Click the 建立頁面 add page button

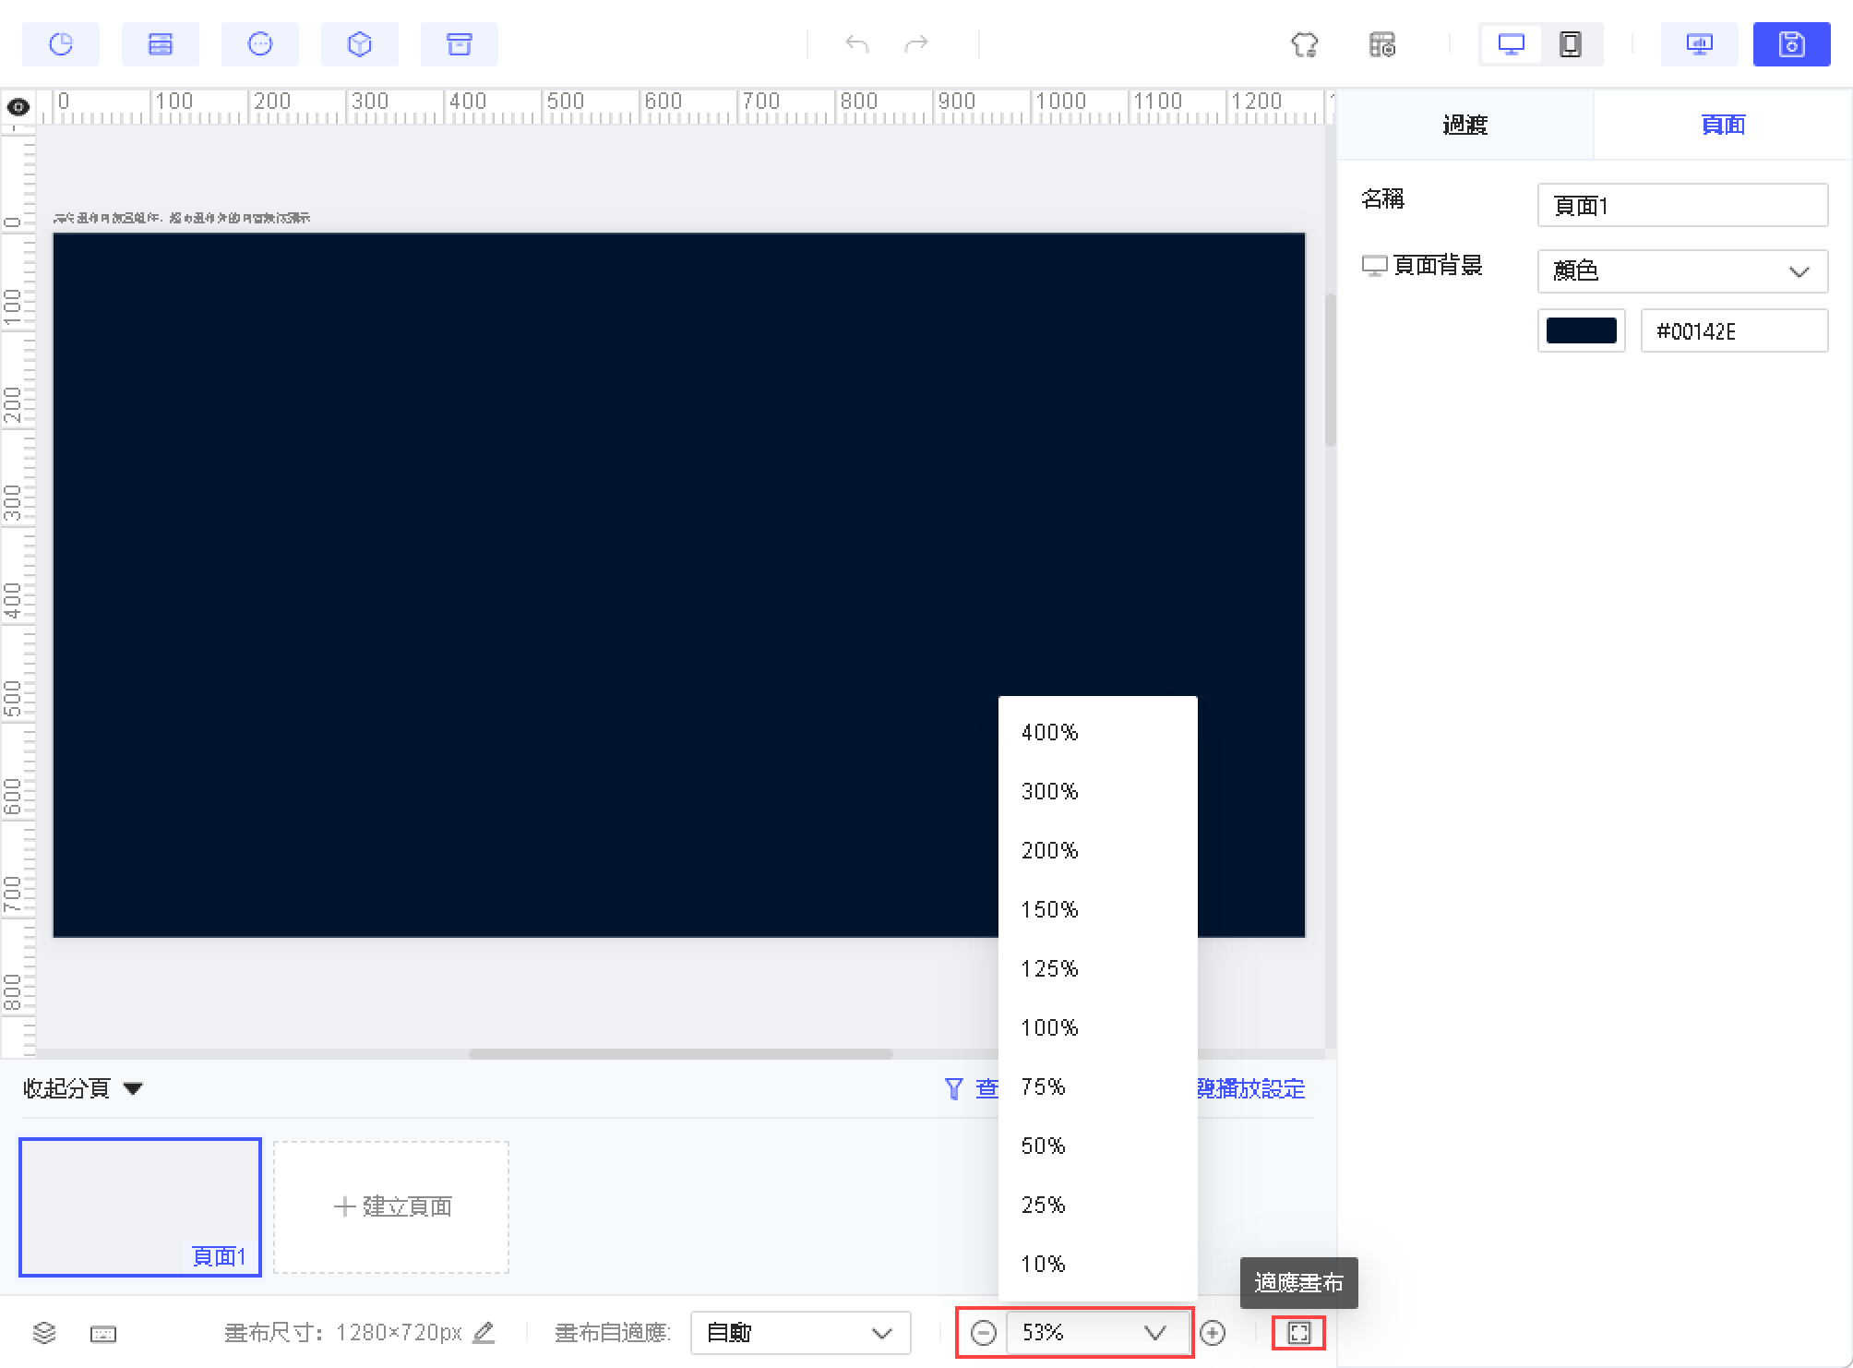point(392,1206)
